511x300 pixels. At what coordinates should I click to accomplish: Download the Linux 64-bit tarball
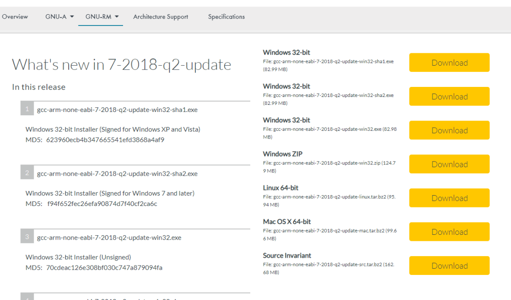pyautogui.click(x=449, y=198)
